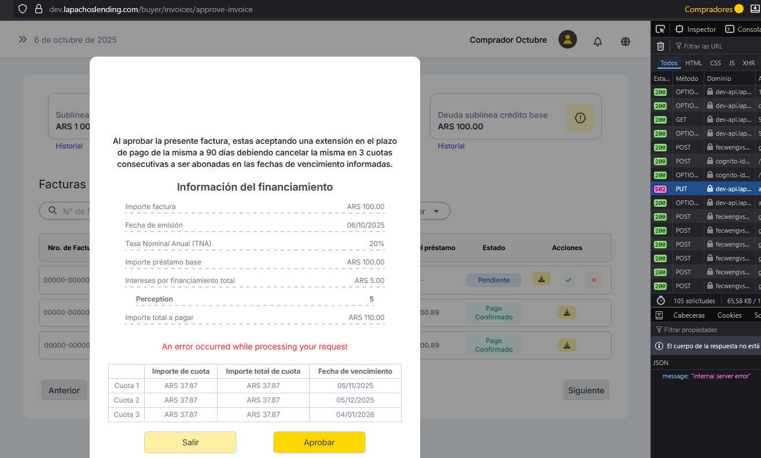
Task: Click the trash icon to clear requests
Action: (x=660, y=46)
